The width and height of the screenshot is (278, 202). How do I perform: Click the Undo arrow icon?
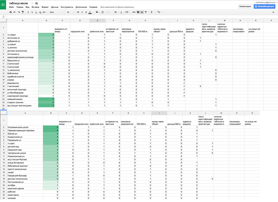[x=14, y=12]
